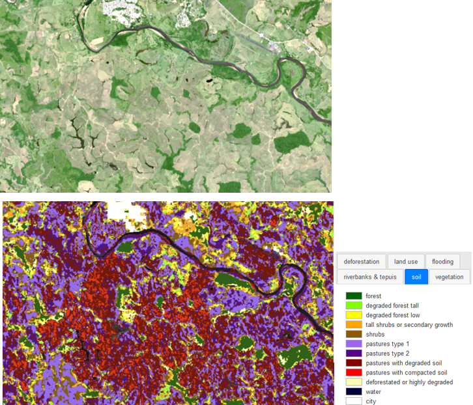Click the 'shrubs' legend label
The width and height of the screenshot is (473, 405).
pos(375,334)
